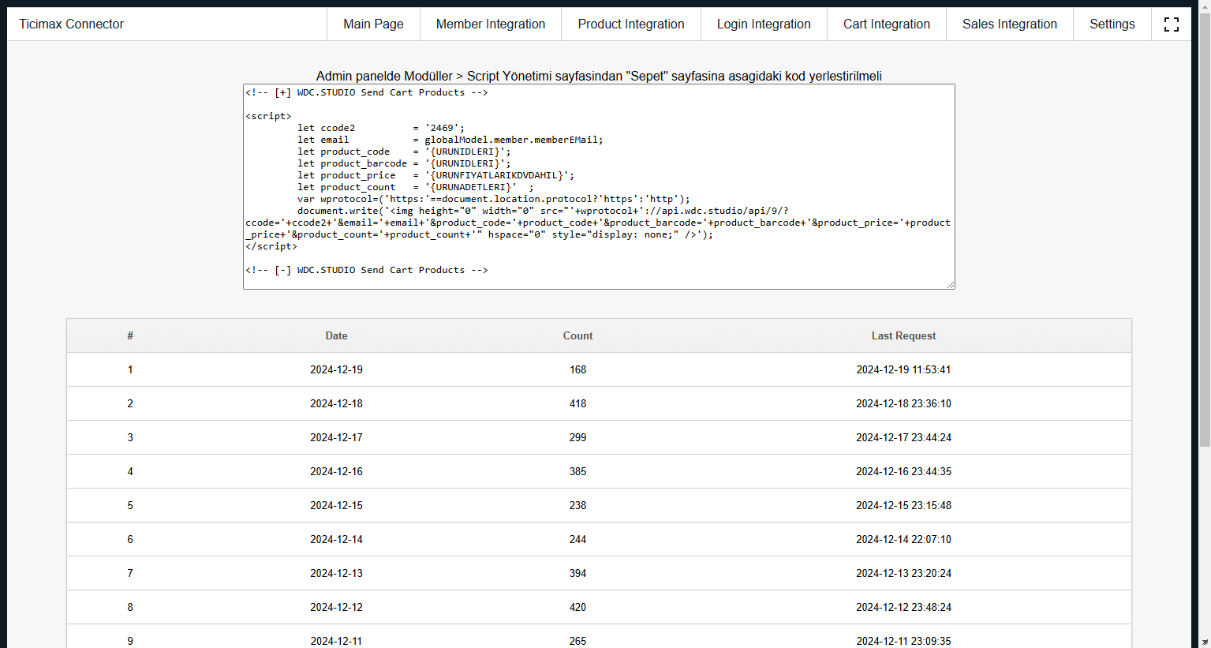Select the Cart Integration tab
1211x648 pixels.
coord(887,24)
